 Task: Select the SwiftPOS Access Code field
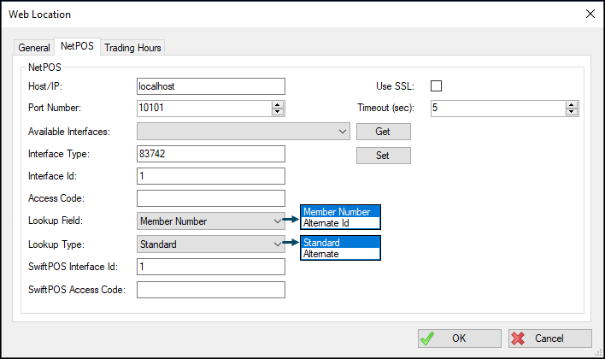coord(211,290)
